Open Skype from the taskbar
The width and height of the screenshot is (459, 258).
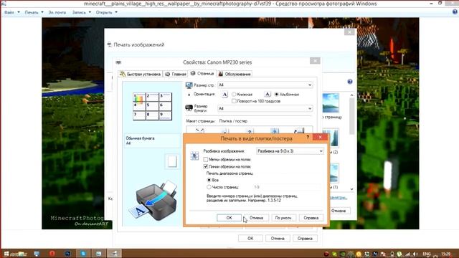click(x=83, y=254)
